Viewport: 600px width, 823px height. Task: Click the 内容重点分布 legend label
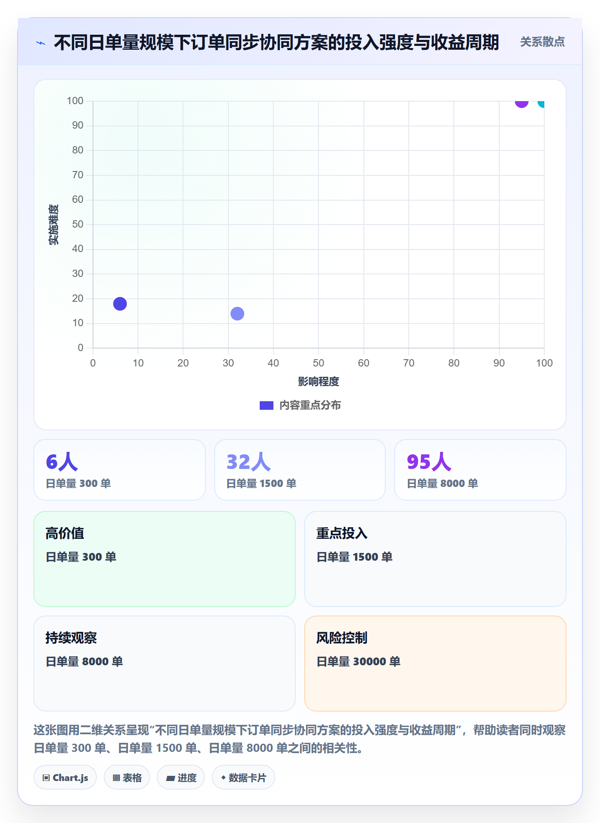[x=310, y=405]
